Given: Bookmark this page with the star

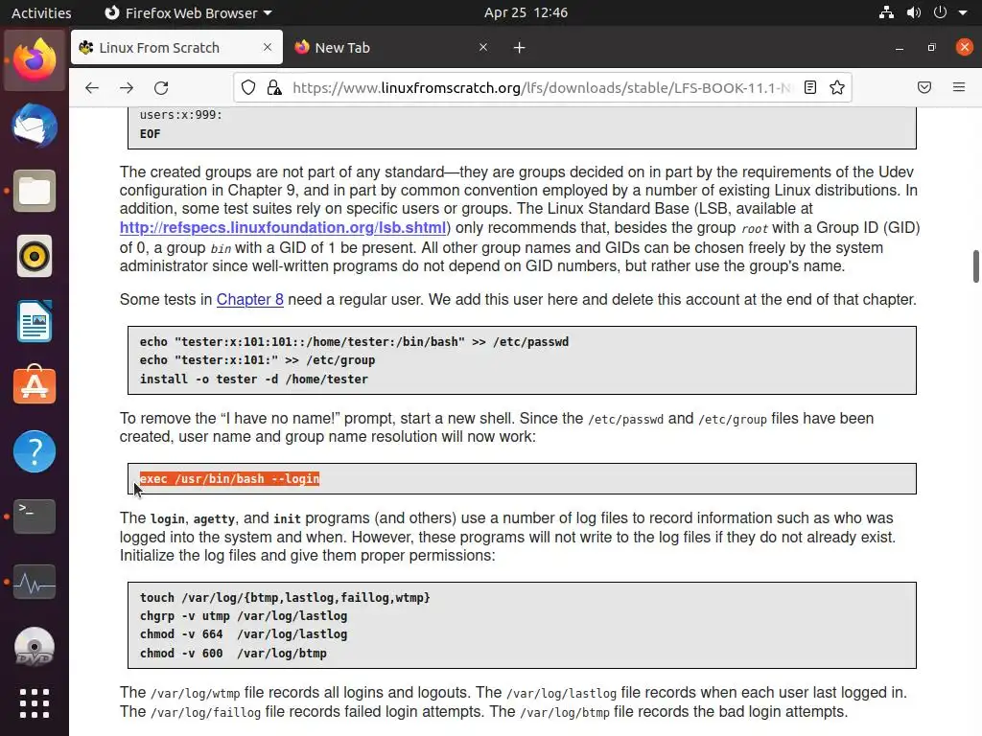Looking at the screenshot, I should pos(837,87).
